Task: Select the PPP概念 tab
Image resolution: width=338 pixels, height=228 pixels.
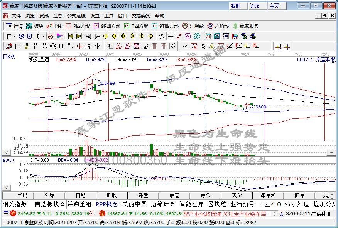Action: 107,204
